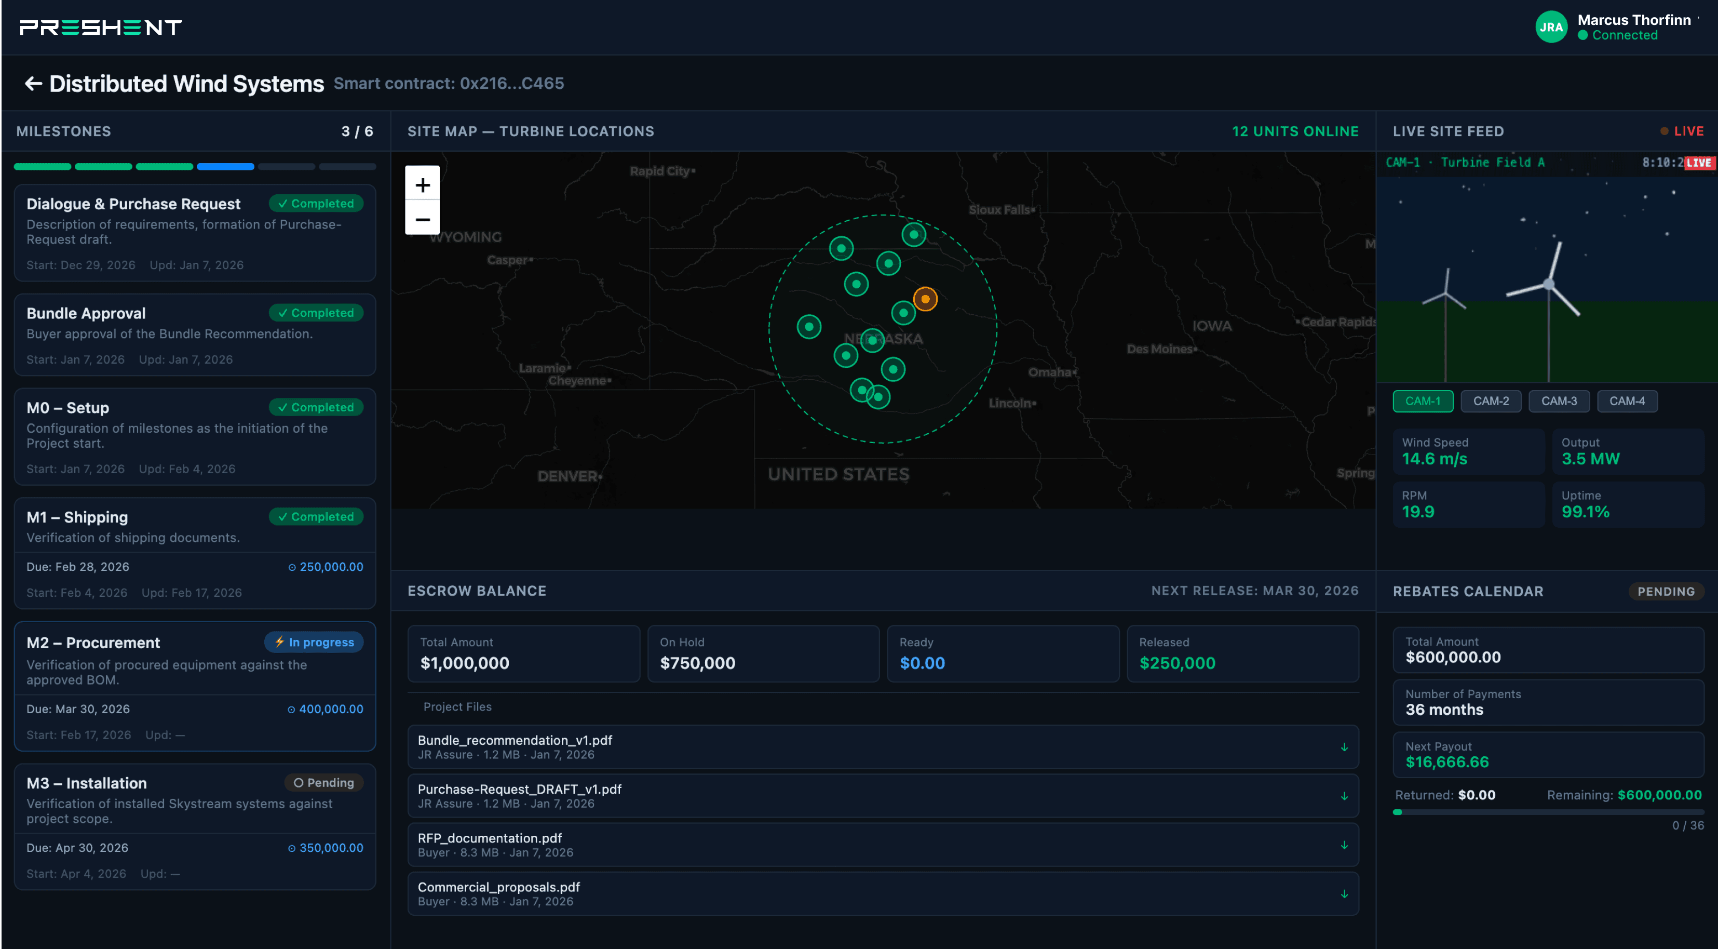The image size is (1718, 949).
Task: Zoom in on the site map
Action: (422, 184)
